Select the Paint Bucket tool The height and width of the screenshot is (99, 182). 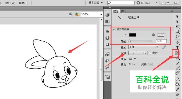[178, 84]
